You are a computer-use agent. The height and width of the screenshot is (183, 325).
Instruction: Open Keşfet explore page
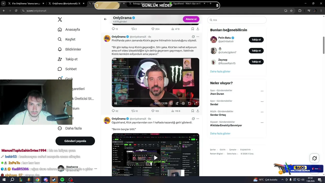point(67,39)
